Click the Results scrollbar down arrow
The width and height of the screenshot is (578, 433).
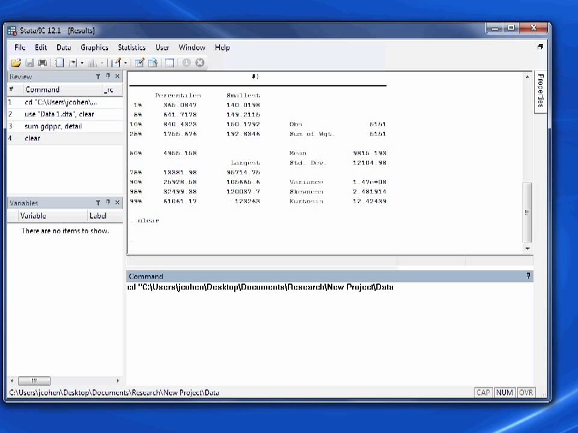click(527, 248)
